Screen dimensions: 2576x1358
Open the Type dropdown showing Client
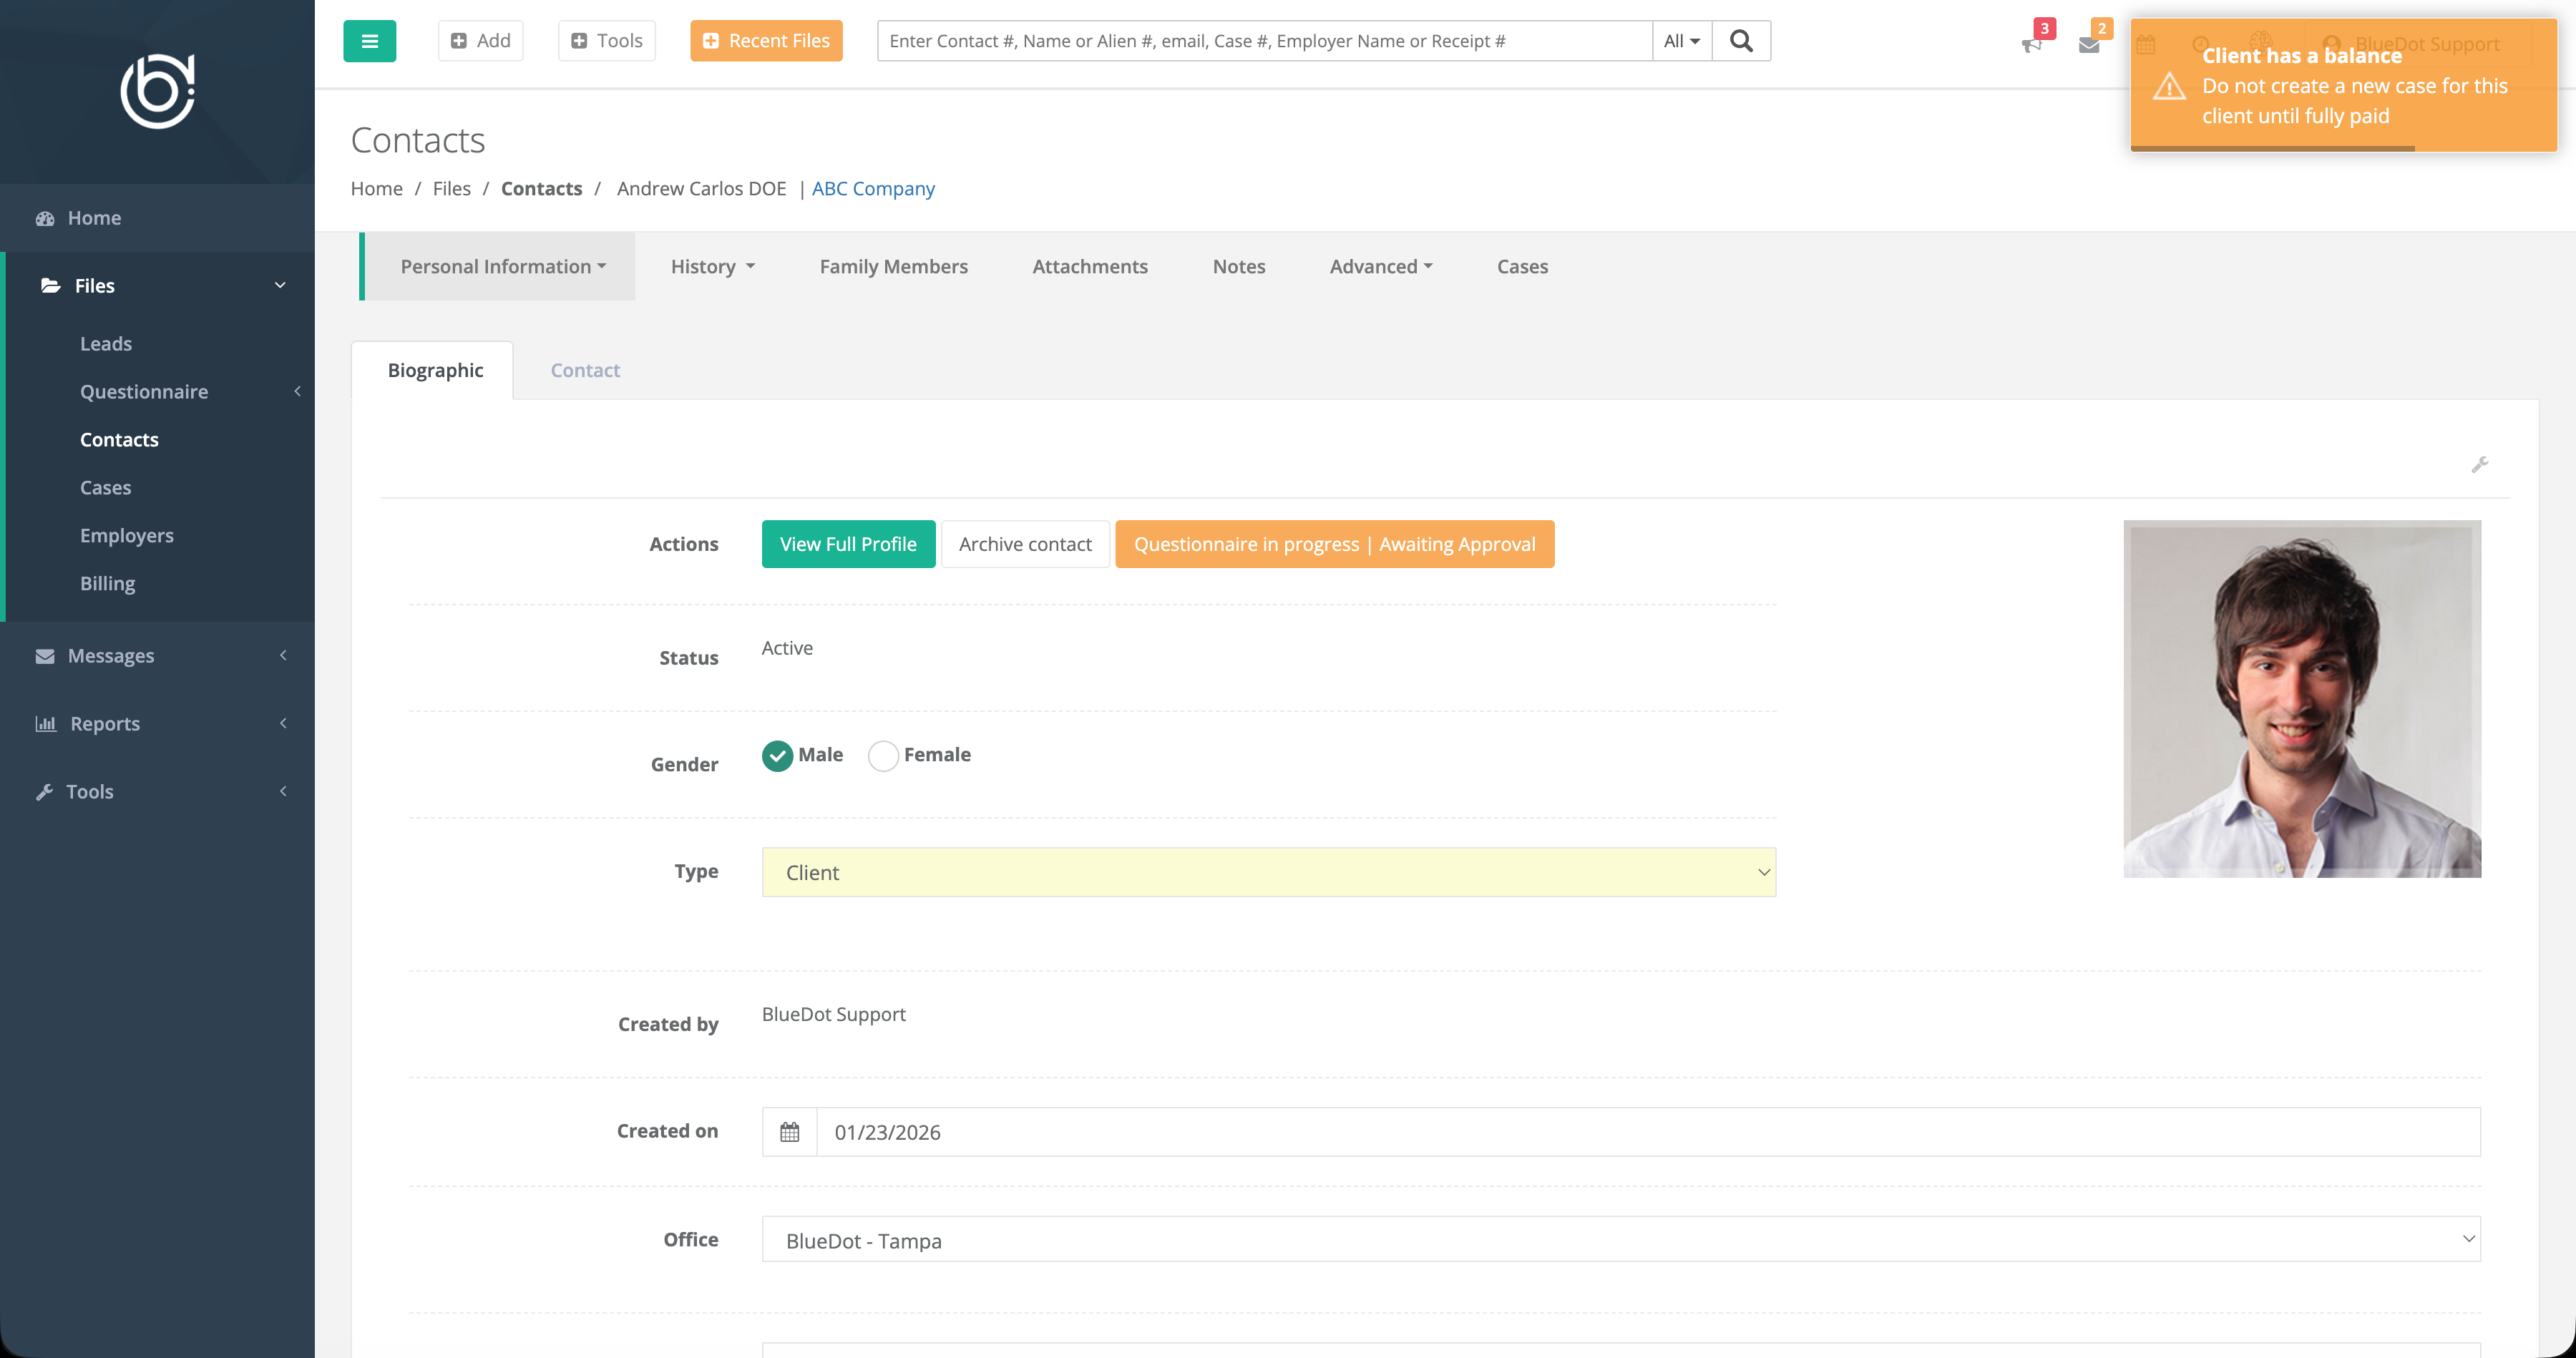point(1269,873)
